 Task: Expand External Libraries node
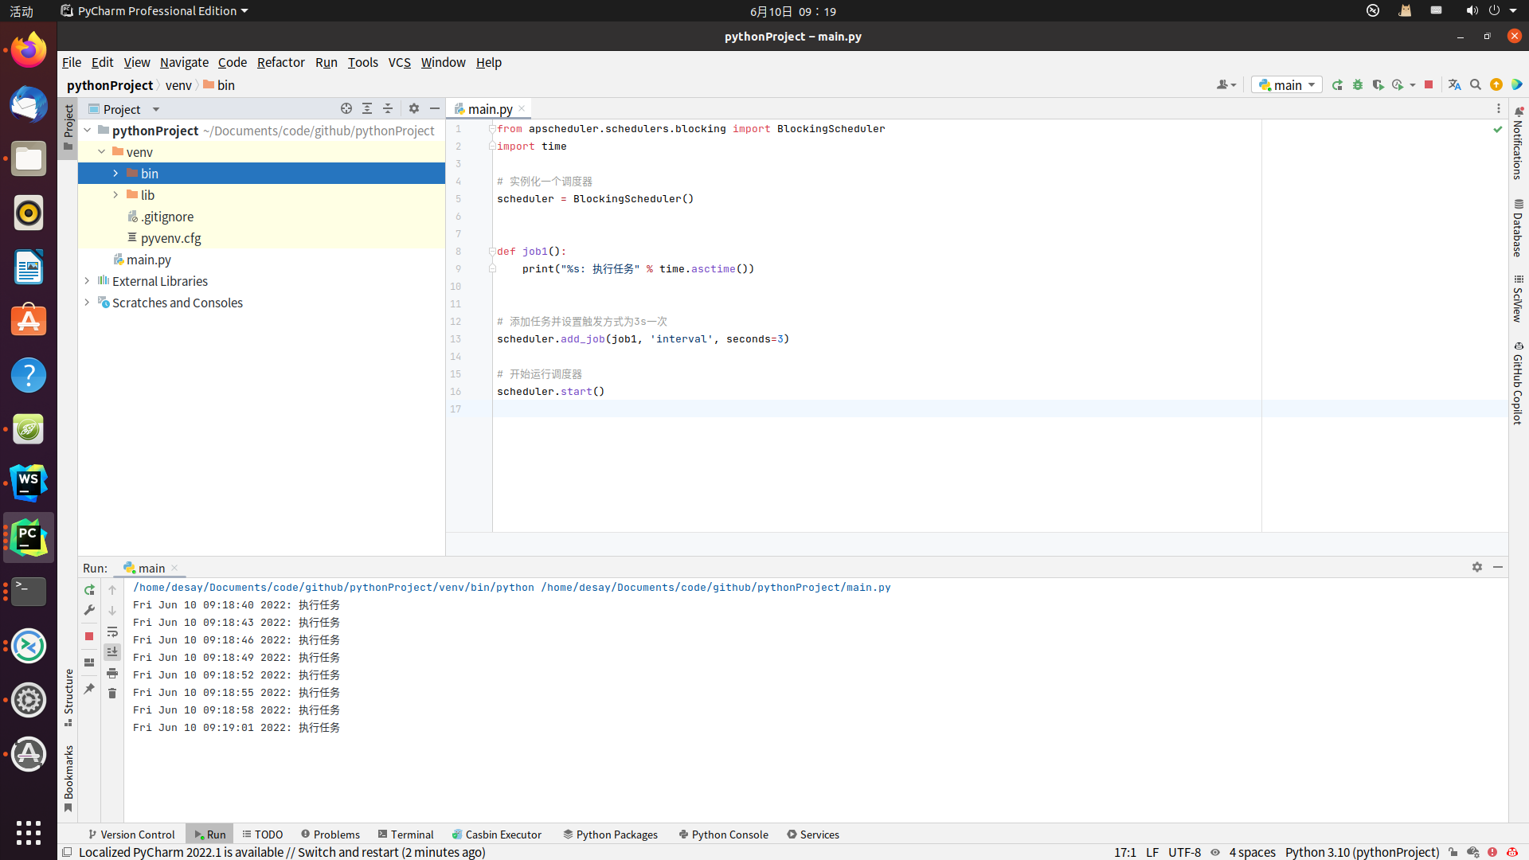87,281
